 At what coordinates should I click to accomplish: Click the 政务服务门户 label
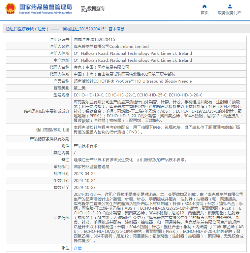click(x=230, y=13)
